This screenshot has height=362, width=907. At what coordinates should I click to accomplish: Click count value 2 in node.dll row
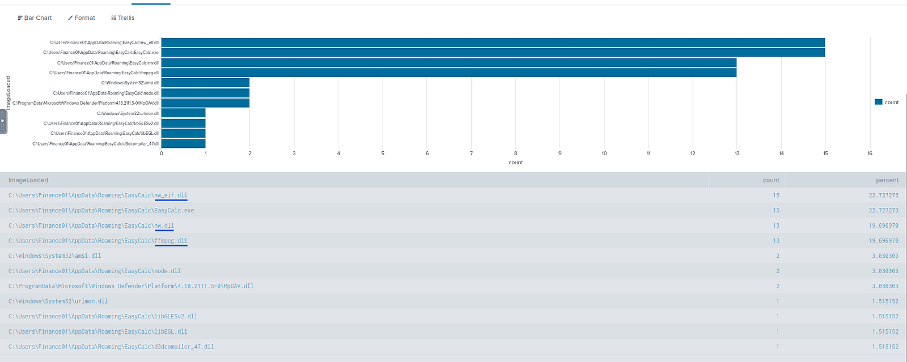click(x=778, y=271)
